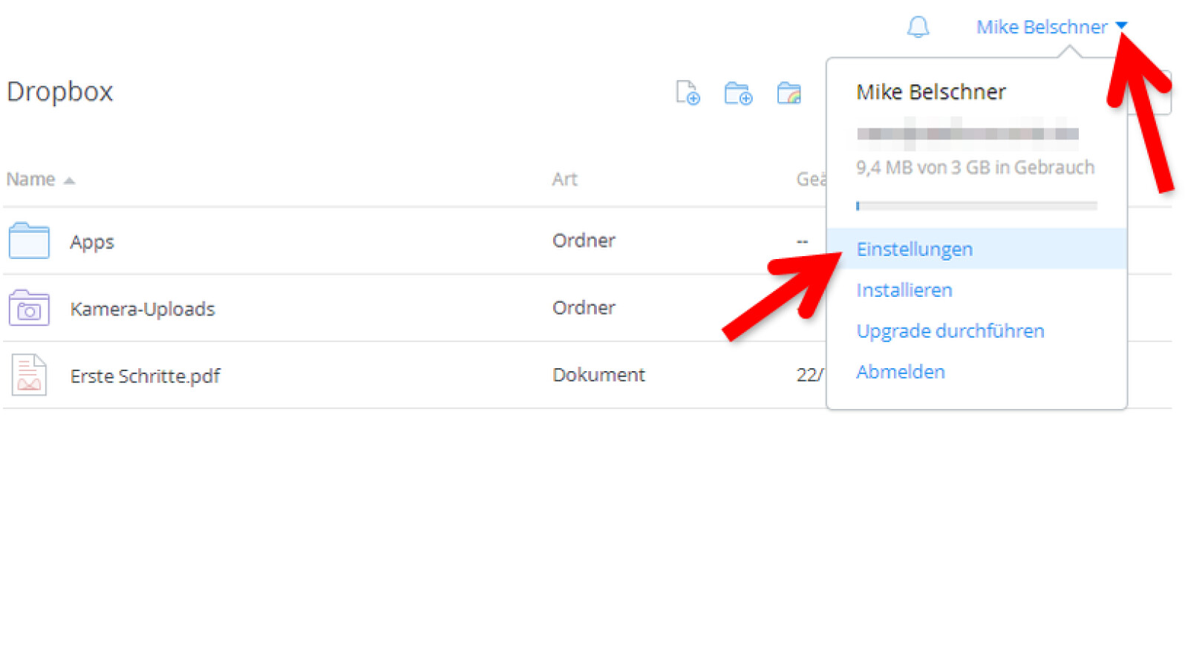The image size is (1188, 668).
Task: Click the upload file icon
Action: point(688,93)
